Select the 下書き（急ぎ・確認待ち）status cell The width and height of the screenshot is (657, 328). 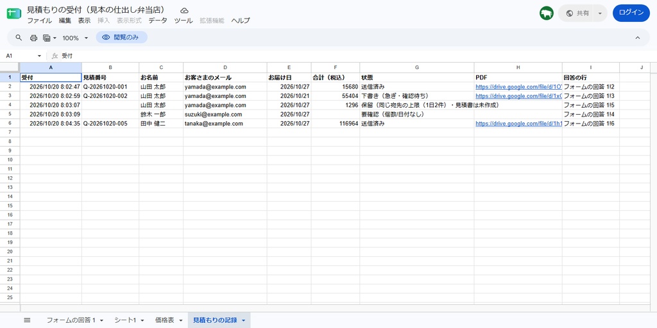point(417,96)
